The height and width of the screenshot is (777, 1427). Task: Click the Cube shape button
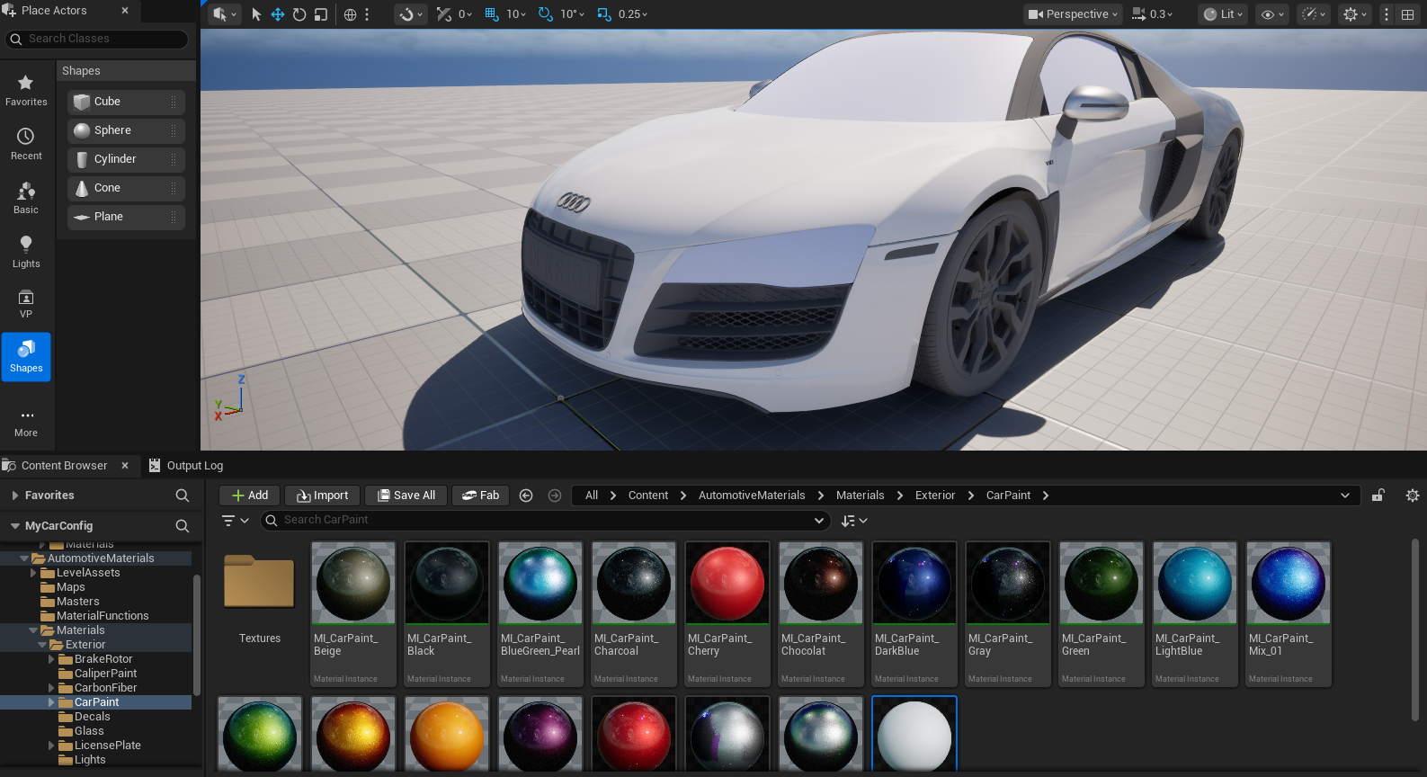[126, 102]
